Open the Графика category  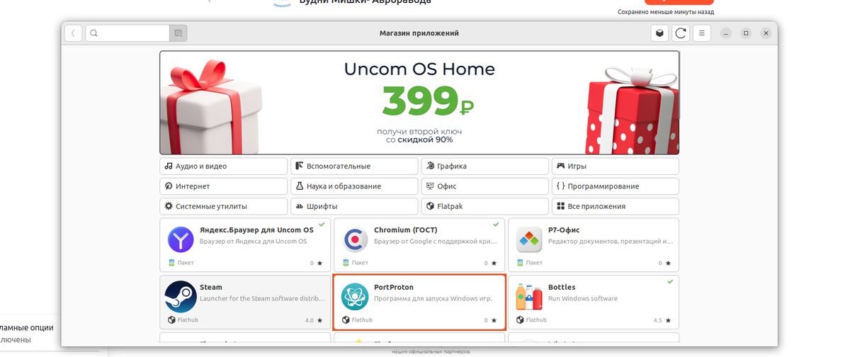click(x=484, y=166)
